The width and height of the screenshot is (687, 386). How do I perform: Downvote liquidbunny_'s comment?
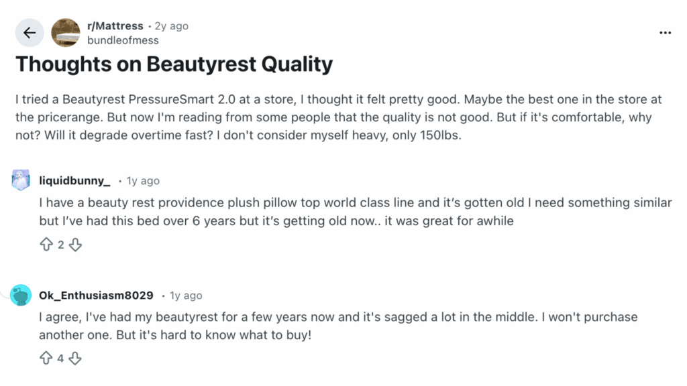coord(75,245)
